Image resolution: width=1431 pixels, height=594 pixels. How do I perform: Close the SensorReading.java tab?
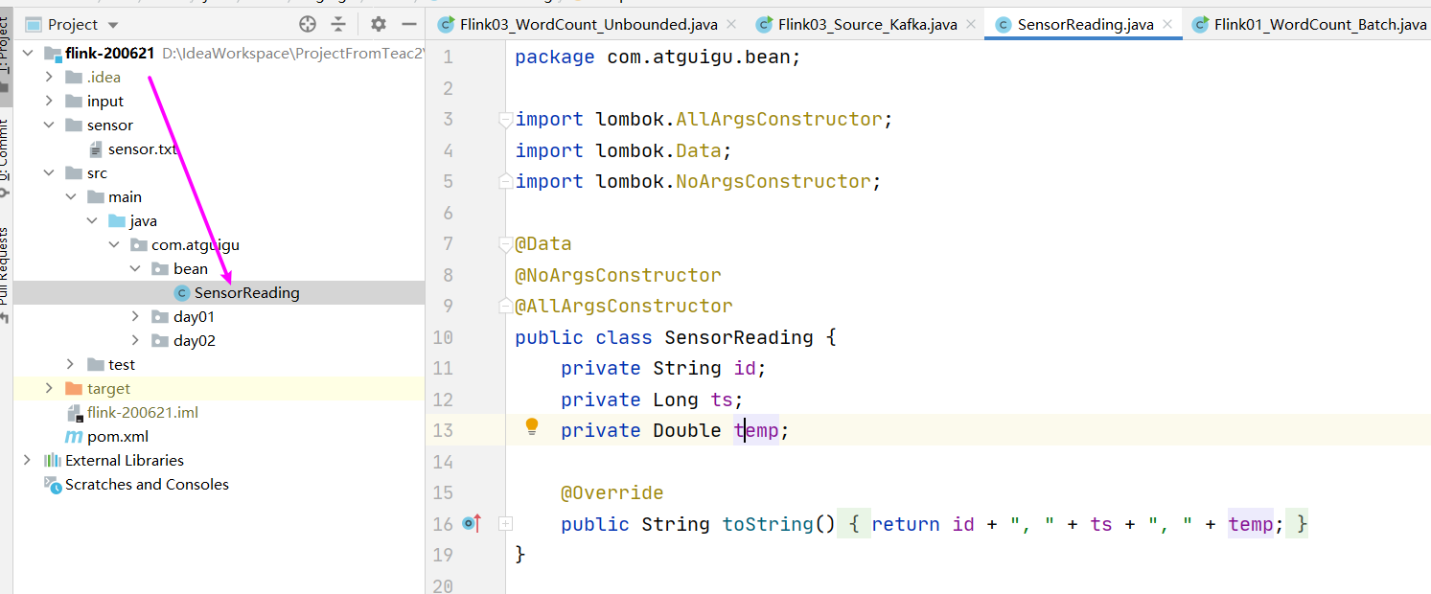(1167, 25)
